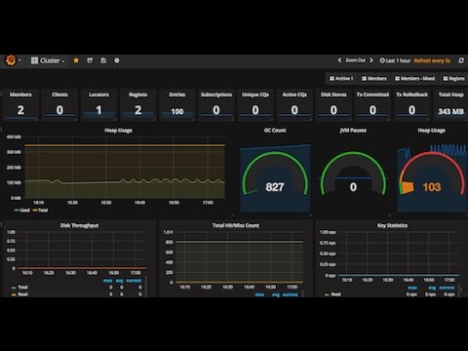Click the Zoom Out time button

(355, 60)
